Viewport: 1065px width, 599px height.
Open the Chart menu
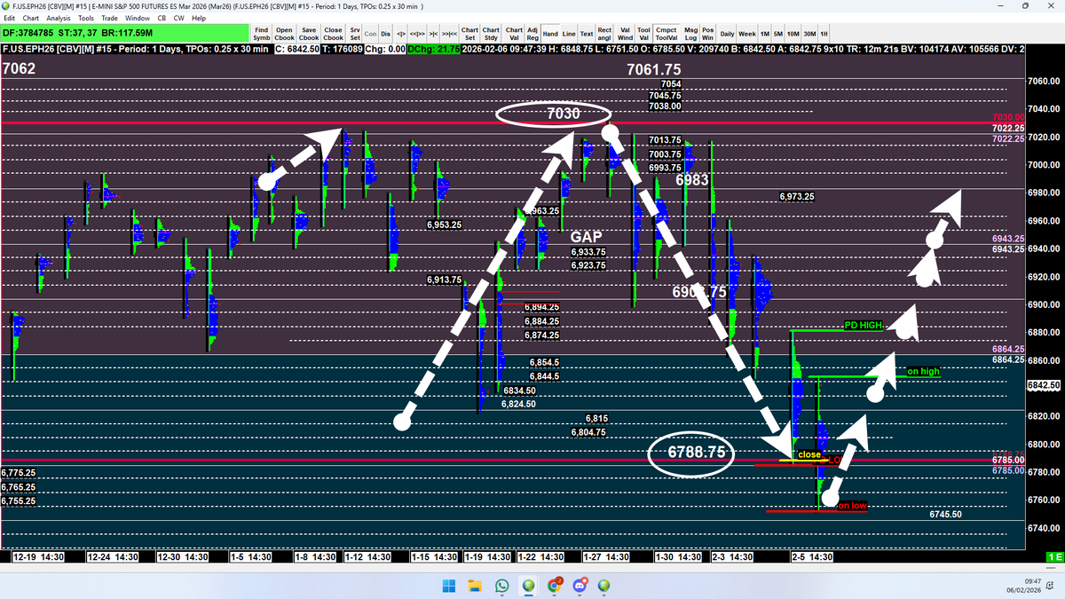pos(30,18)
